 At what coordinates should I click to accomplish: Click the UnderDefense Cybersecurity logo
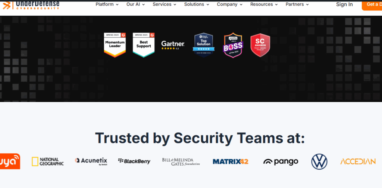[31, 5]
